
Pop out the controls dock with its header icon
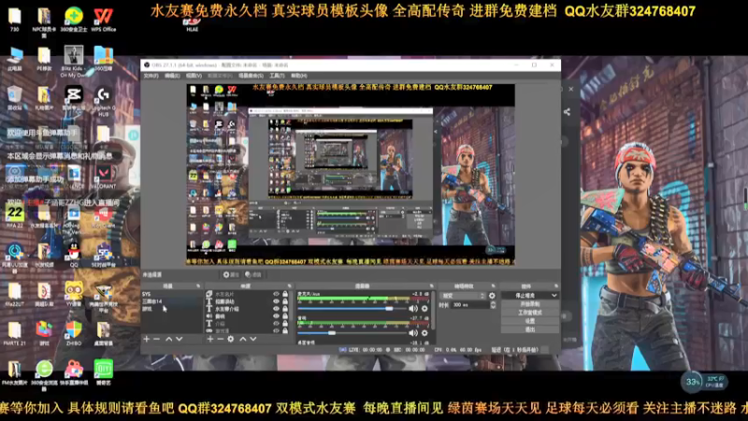click(555, 286)
